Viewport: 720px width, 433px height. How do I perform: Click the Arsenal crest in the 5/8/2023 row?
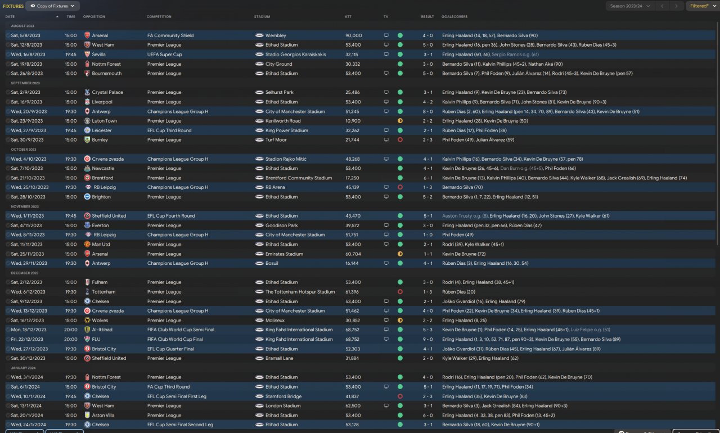tap(87, 35)
